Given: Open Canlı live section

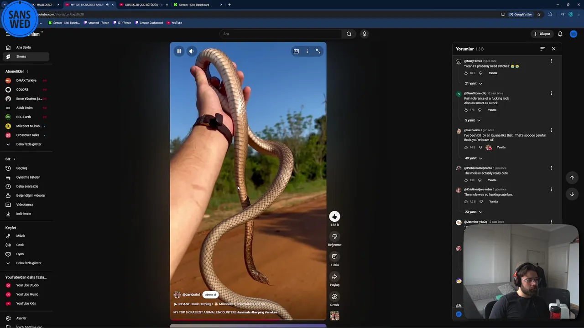Looking at the screenshot, I should 26,245.
